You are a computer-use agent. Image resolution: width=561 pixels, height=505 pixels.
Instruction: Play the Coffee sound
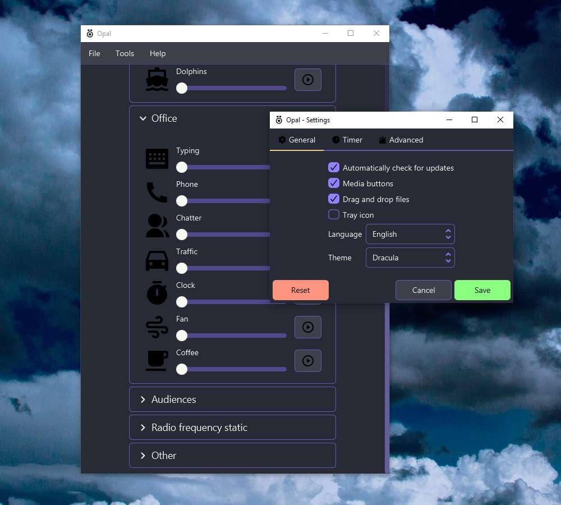[x=307, y=361]
